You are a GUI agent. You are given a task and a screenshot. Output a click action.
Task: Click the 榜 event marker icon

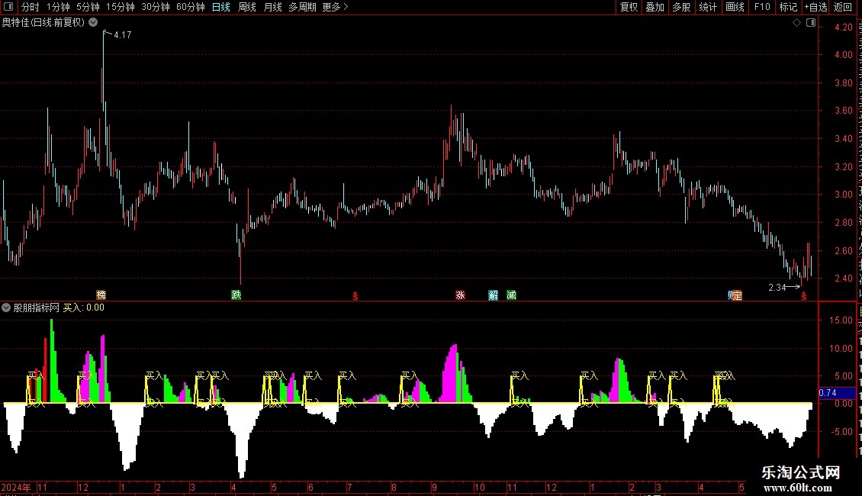(101, 295)
